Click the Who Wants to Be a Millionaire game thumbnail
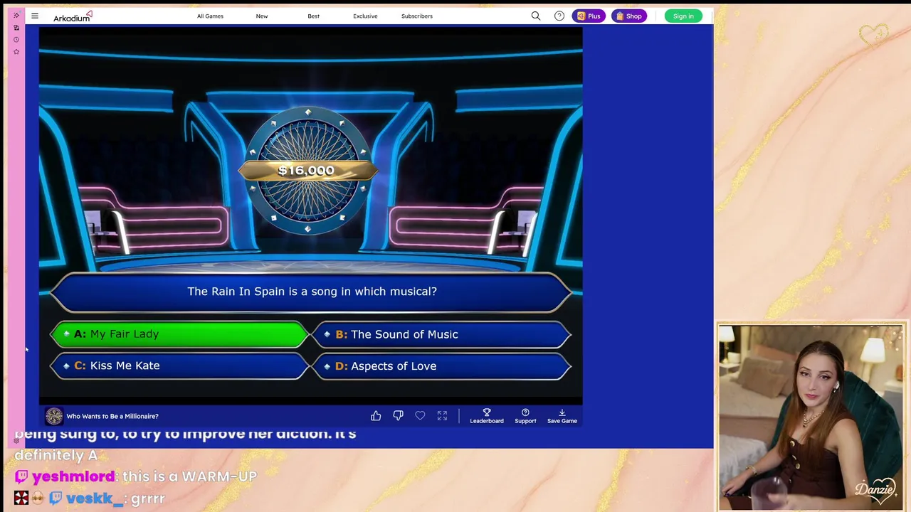 (53, 416)
